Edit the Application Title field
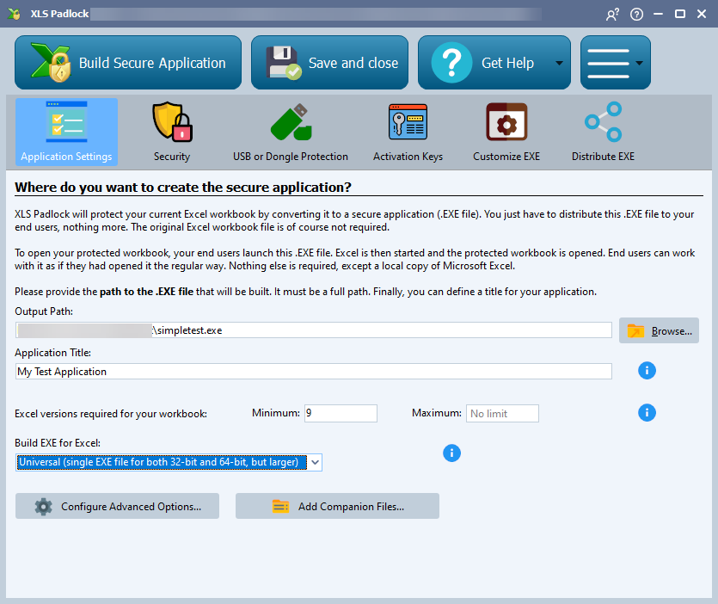 314,372
